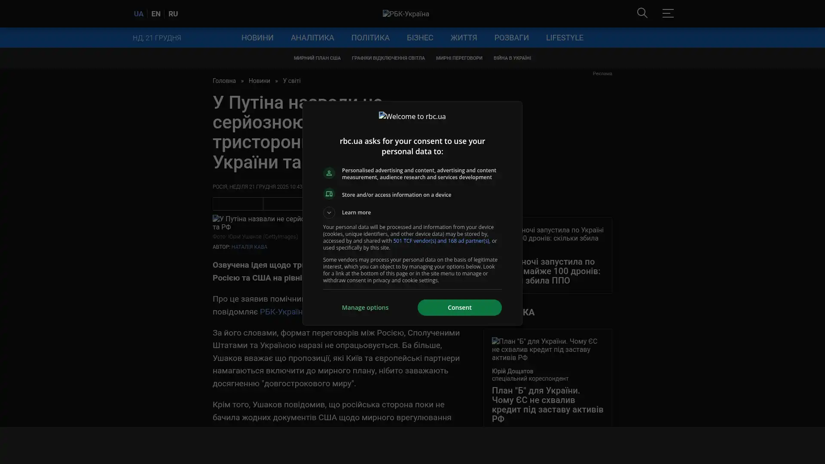Open the 501 TCF vendors link
This screenshot has width=825, height=464.
pos(440,241)
